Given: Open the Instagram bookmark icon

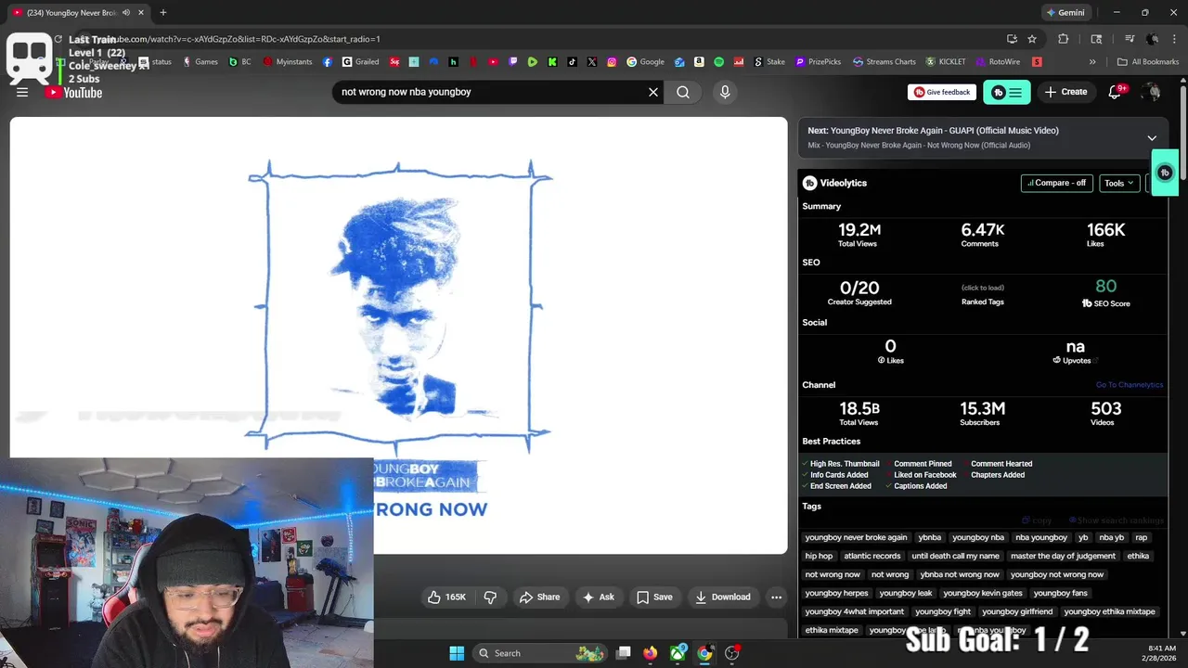Looking at the screenshot, I should coord(612,62).
